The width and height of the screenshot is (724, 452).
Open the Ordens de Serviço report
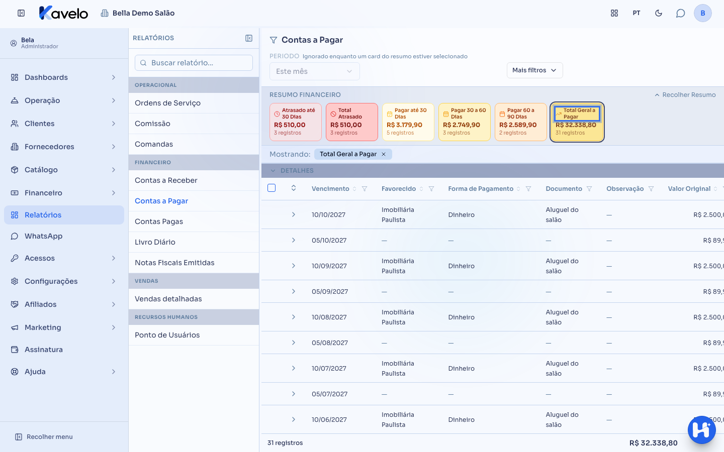pyautogui.click(x=194, y=103)
